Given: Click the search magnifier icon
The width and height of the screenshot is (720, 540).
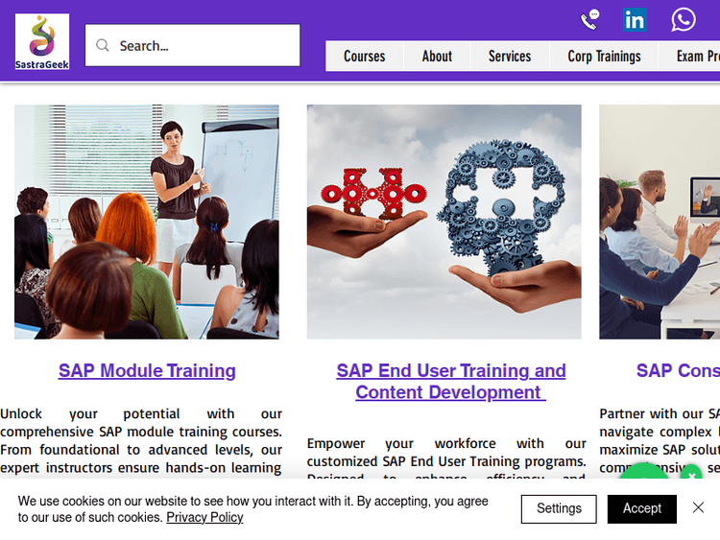Looking at the screenshot, I should pyautogui.click(x=102, y=45).
